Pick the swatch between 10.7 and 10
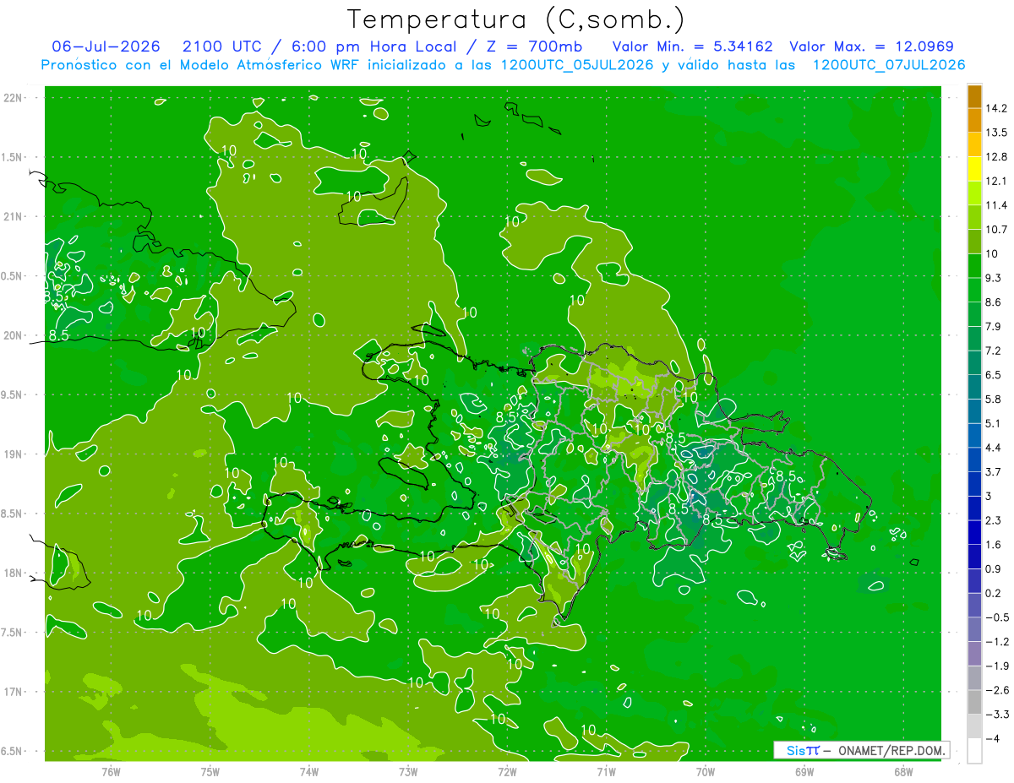Screen dimensions: 1014x783 click(x=974, y=242)
